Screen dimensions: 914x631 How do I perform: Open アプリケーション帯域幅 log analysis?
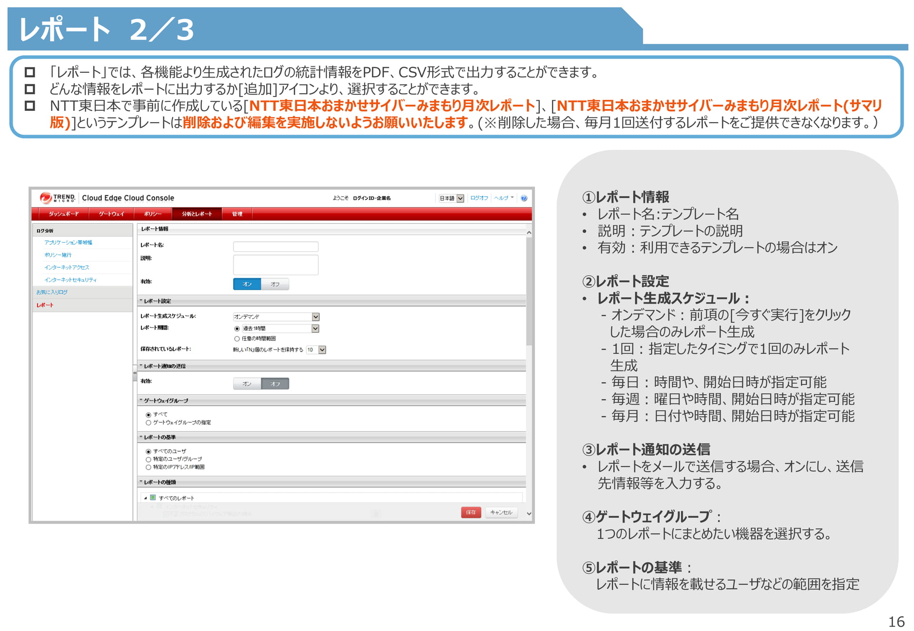[x=68, y=243]
